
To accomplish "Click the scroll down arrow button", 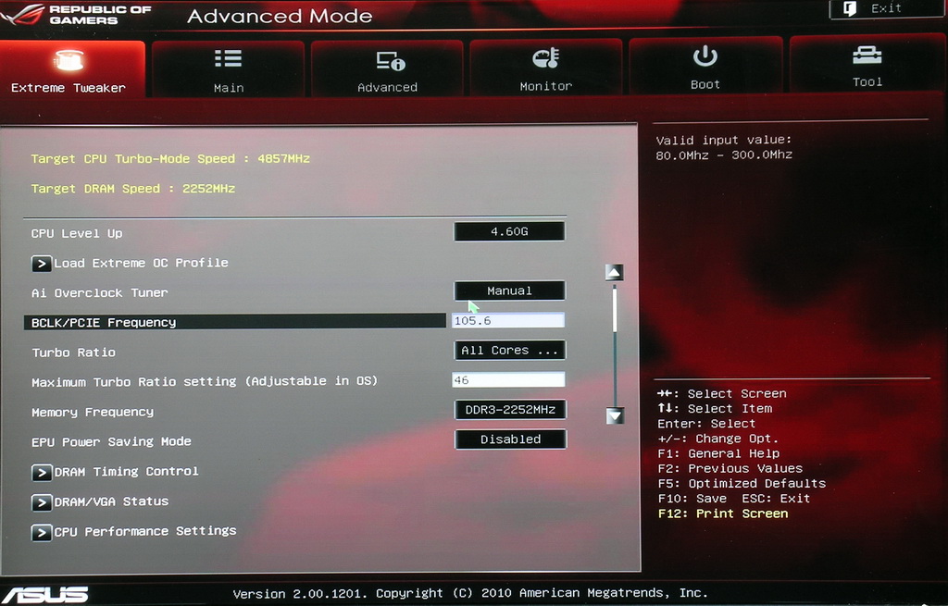I will (615, 415).
